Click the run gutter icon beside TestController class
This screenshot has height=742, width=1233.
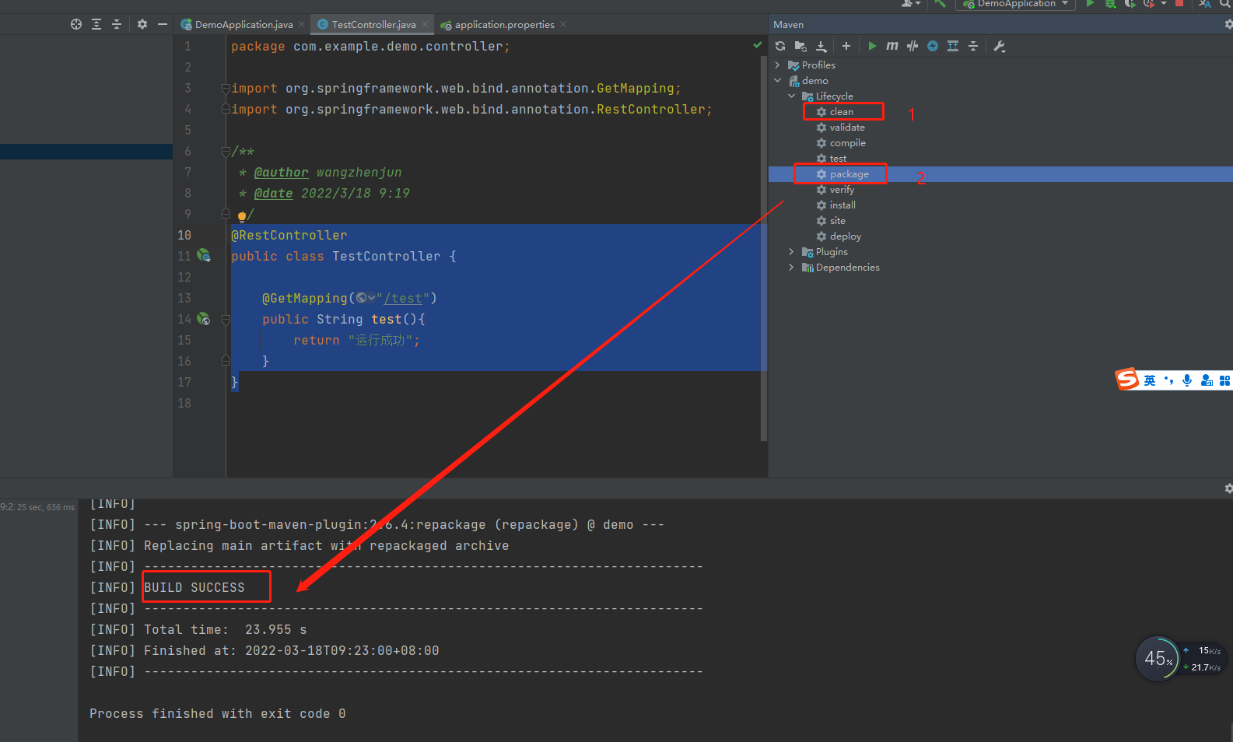coord(204,255)
